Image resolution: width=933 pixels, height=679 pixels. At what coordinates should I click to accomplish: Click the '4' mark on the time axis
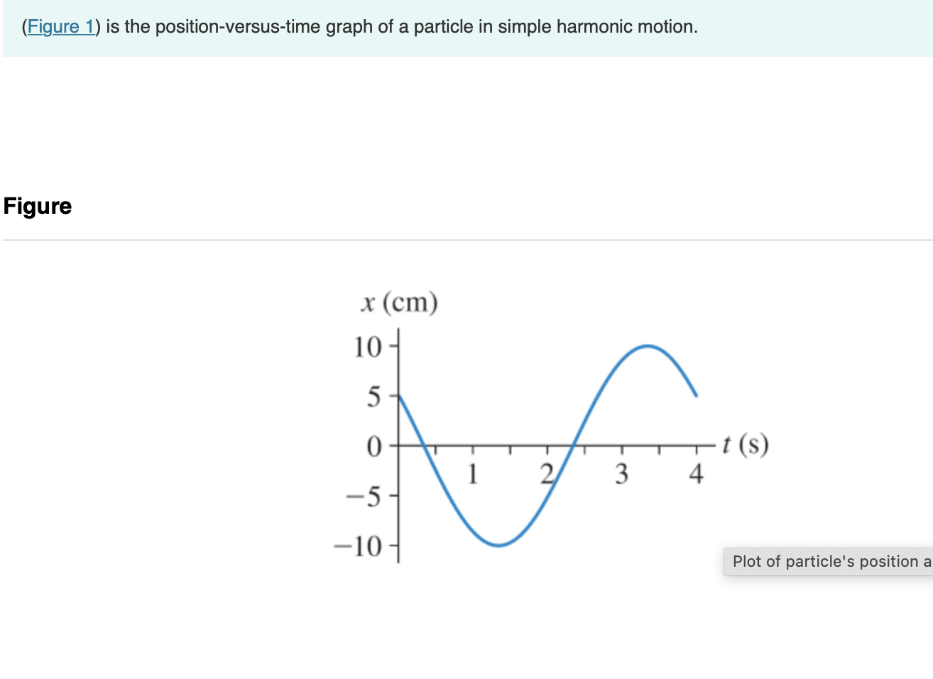697,472
